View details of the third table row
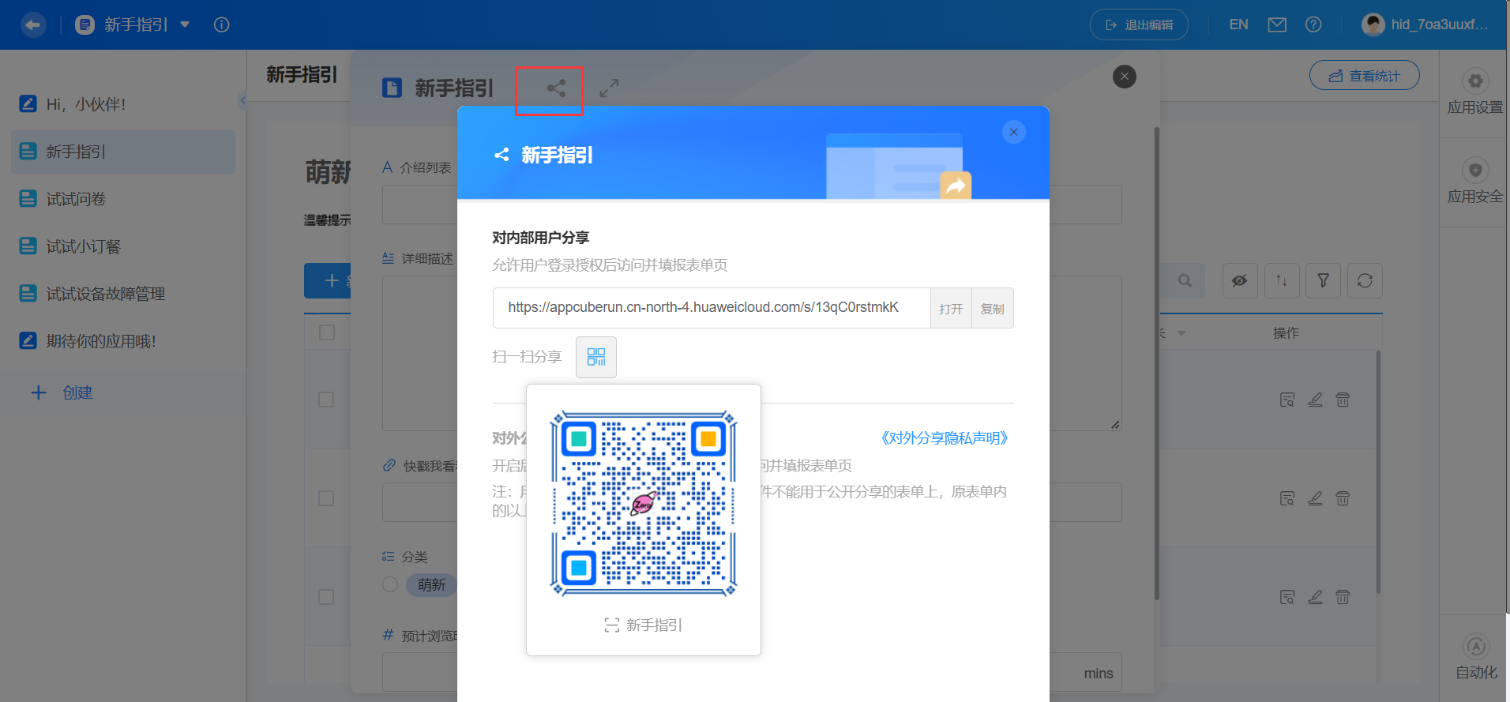Image resolution: width=1510 pixels, height=702 pixels. pyautogui.click(x=1287, y=598)
